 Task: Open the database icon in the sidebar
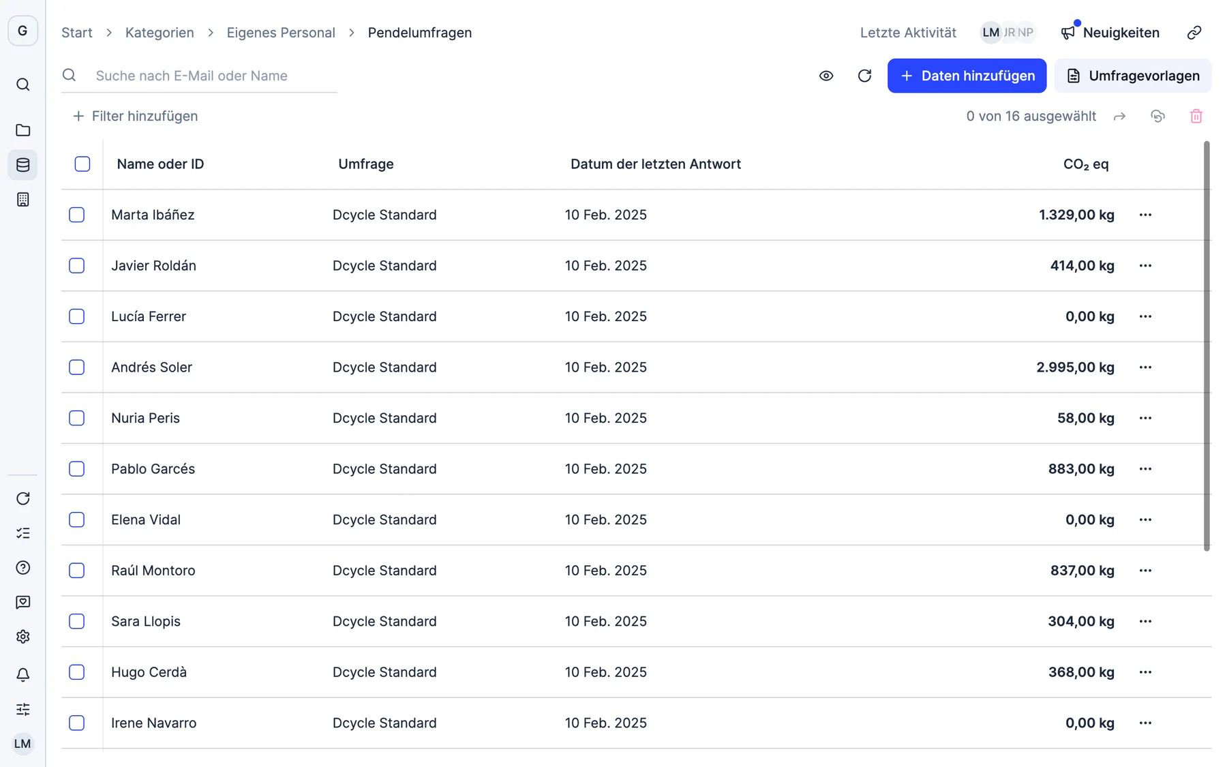click(x=22, y=165)
